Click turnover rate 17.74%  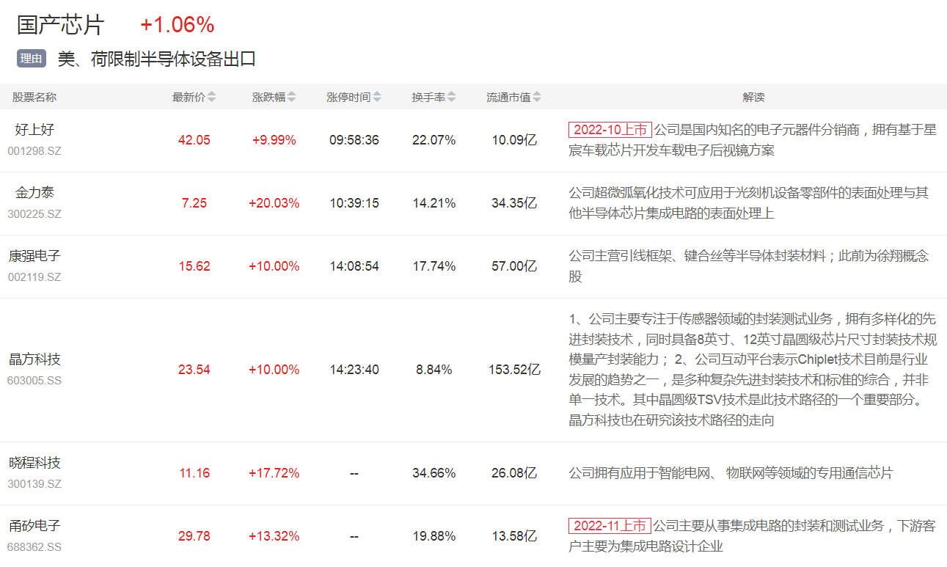coord(434,266)
